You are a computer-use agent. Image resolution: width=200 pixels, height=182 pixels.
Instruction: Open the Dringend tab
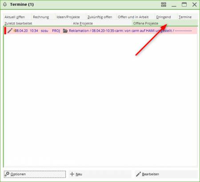(x=164, y=17)
